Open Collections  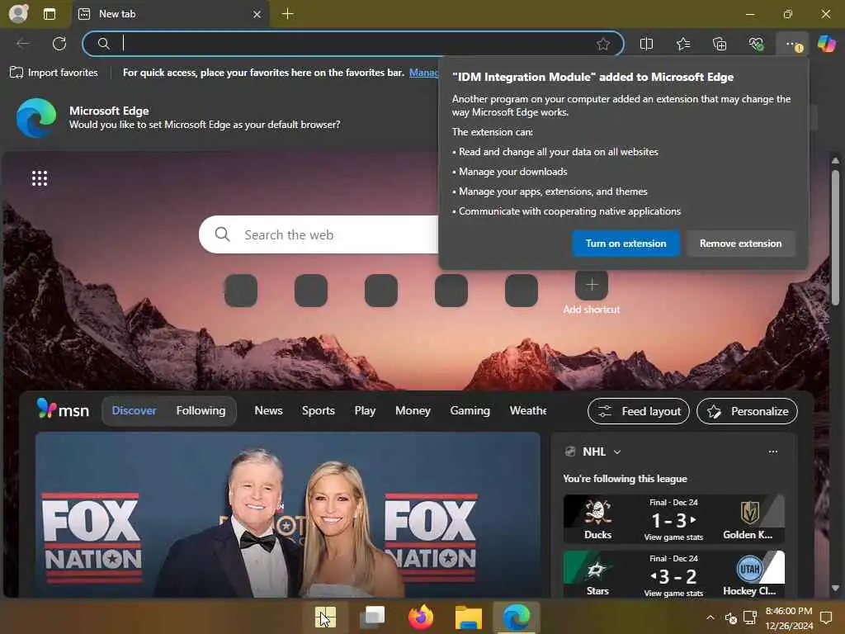coord(720,44)
